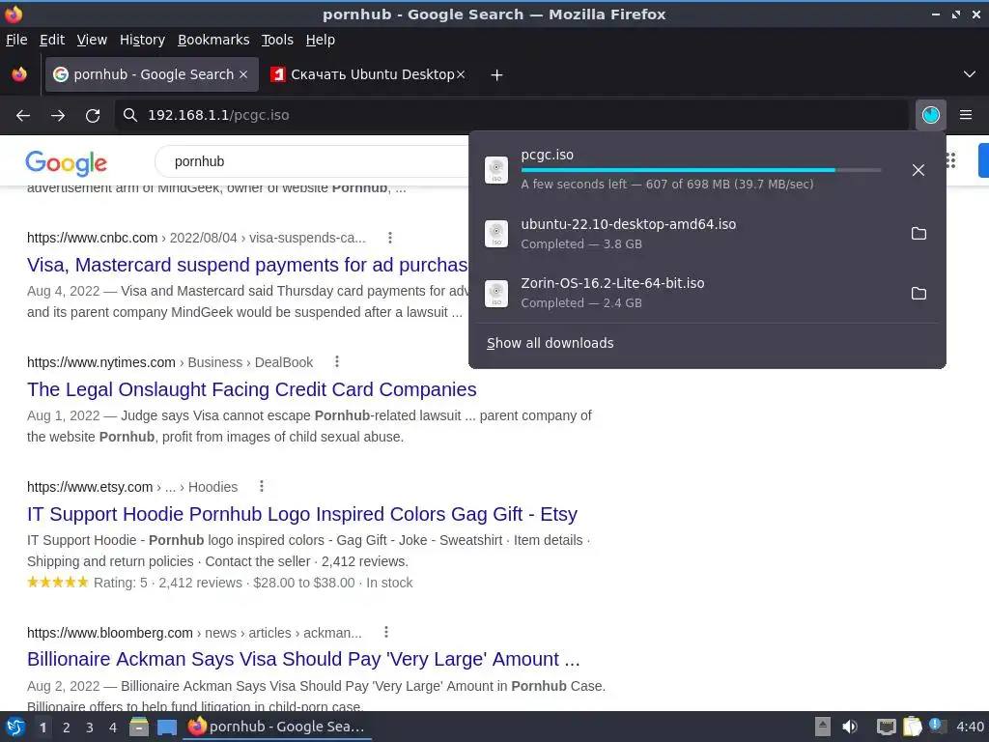The image size is (989, 742).
Task: Switch to the Скачать Ubuntu Desktop tab
Action: point(367,74)
